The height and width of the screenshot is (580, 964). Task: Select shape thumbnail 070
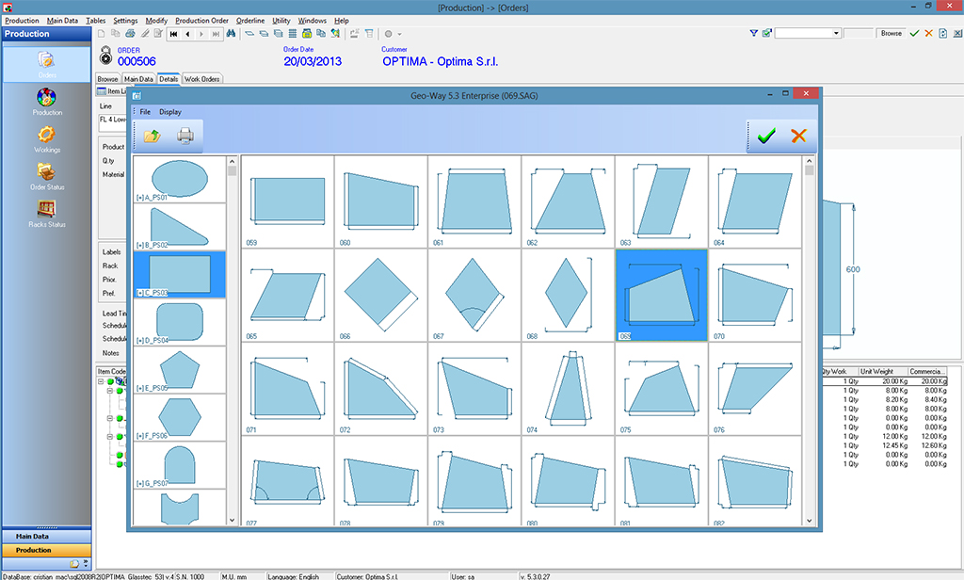pos(755,296)
